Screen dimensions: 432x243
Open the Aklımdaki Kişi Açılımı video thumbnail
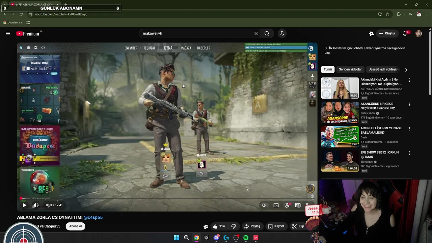[340, 88]
